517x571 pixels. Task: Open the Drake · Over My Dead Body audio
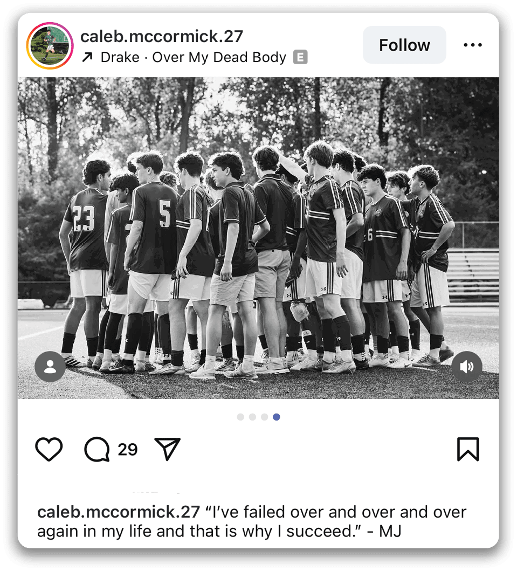[194, 57]
